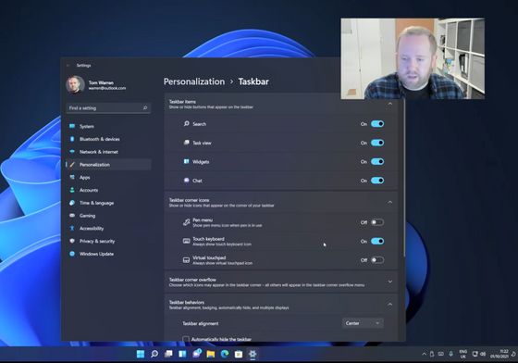The height and width of the screenshot is (363, 518).
Task: Turn on the Virtual touchpad toggle
Action: (x=377, y=260)
